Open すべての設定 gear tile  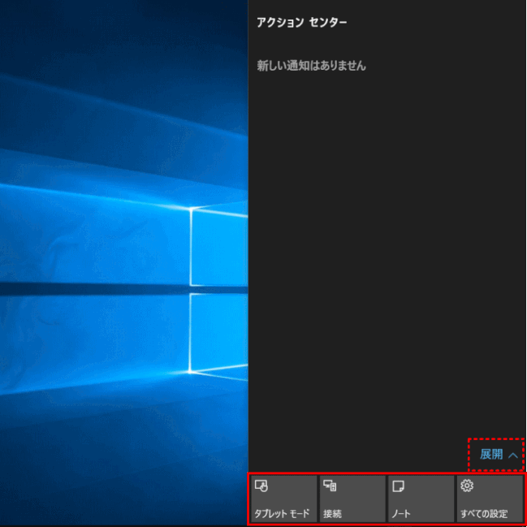click(490, 498)
